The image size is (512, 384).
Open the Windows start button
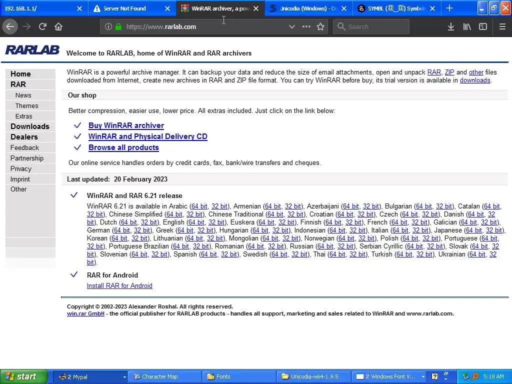click(x=23, y=376)
